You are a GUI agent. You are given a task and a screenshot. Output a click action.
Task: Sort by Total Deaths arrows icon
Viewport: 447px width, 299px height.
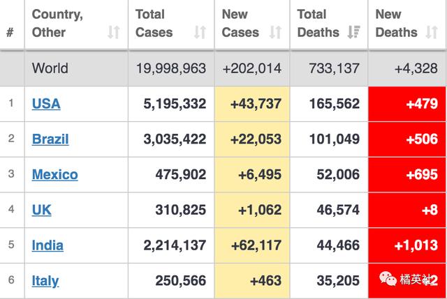point(354,32)
